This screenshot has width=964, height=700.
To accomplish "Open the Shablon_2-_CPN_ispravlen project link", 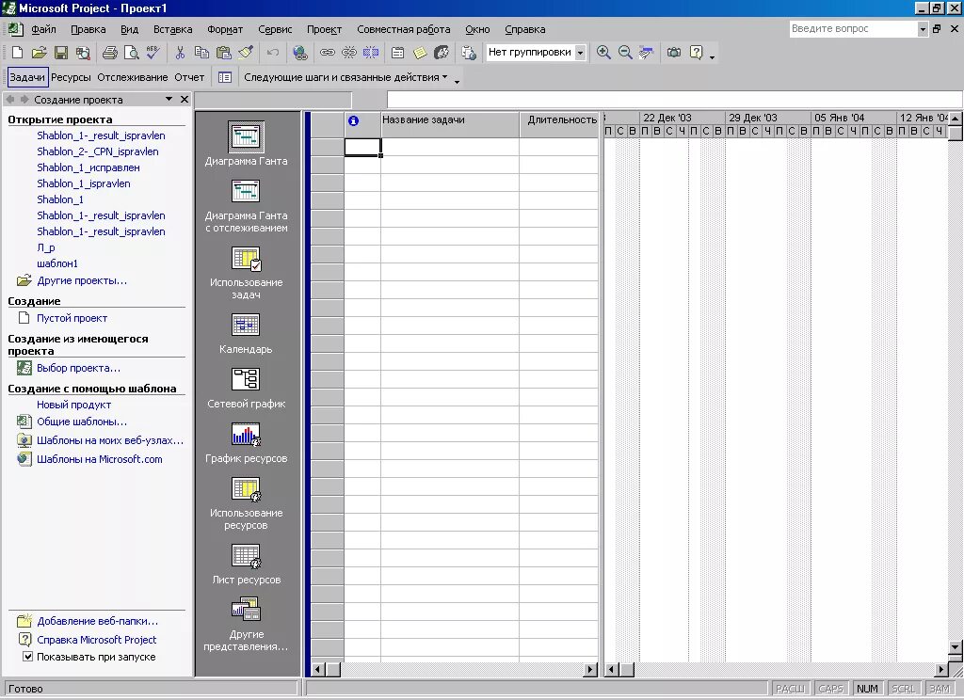I will click(x=98, y=151).
